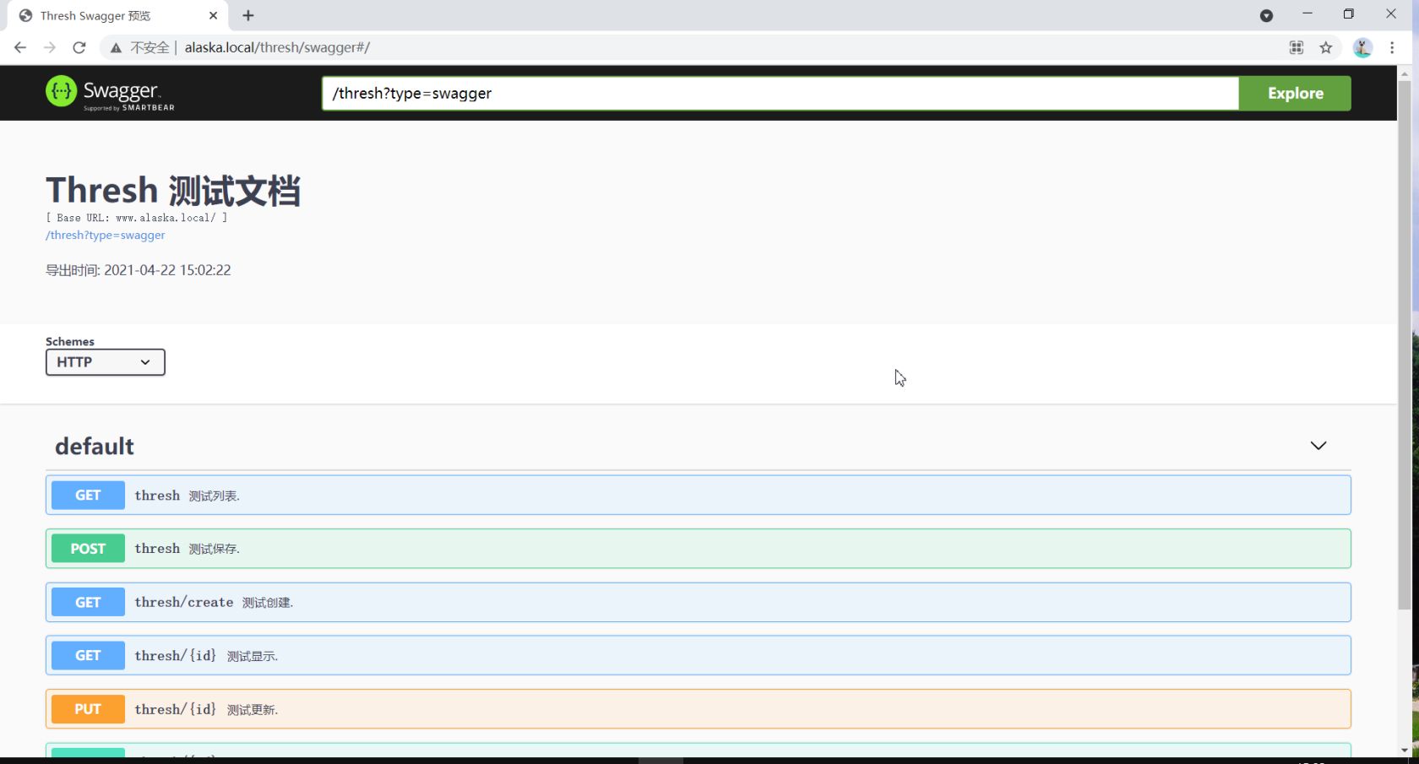Click the export time 2021-04-22 15:02:22 text

pyautogui.click(x=139, y=270)
